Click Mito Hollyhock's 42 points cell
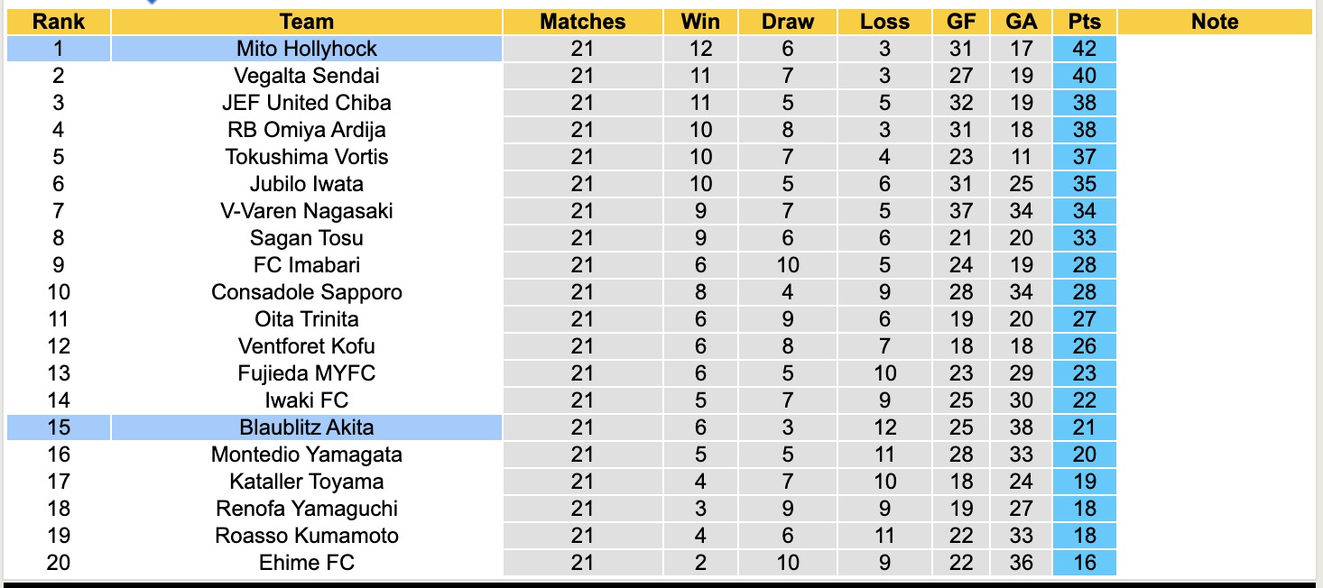The image size is (1323, 588). click(x=1084, y=49)
